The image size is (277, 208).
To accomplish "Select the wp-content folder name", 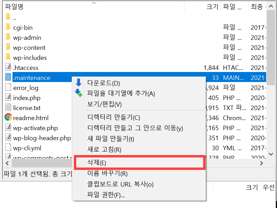I will pos(29,48).
